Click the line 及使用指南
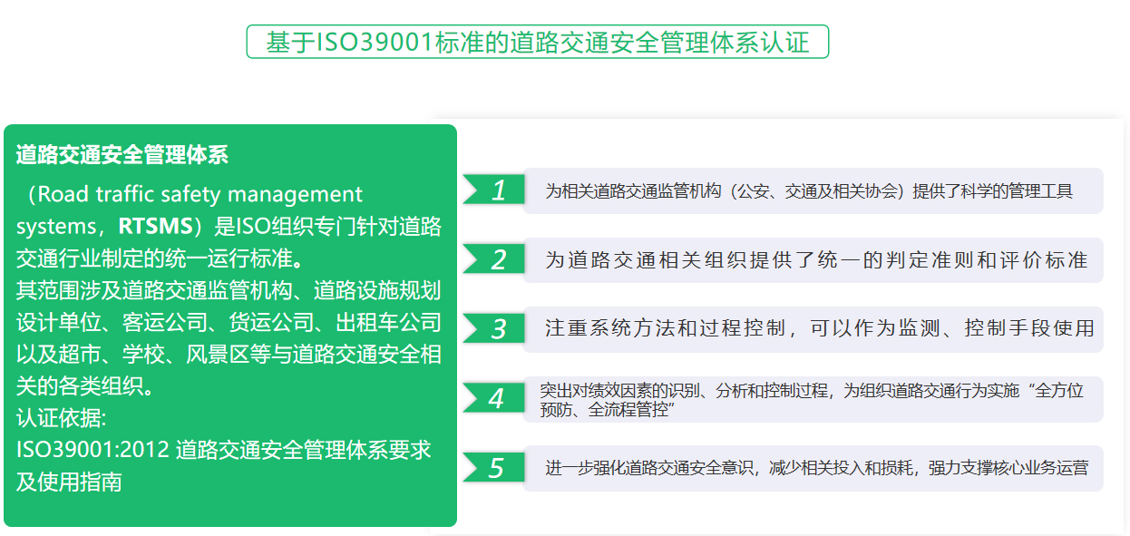 point(69,482)
